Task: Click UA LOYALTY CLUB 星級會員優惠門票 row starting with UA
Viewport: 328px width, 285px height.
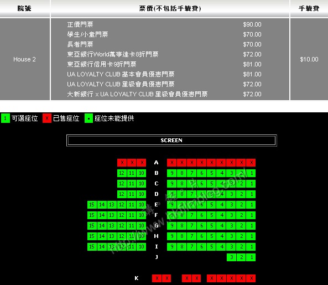Action: [121, 84]
